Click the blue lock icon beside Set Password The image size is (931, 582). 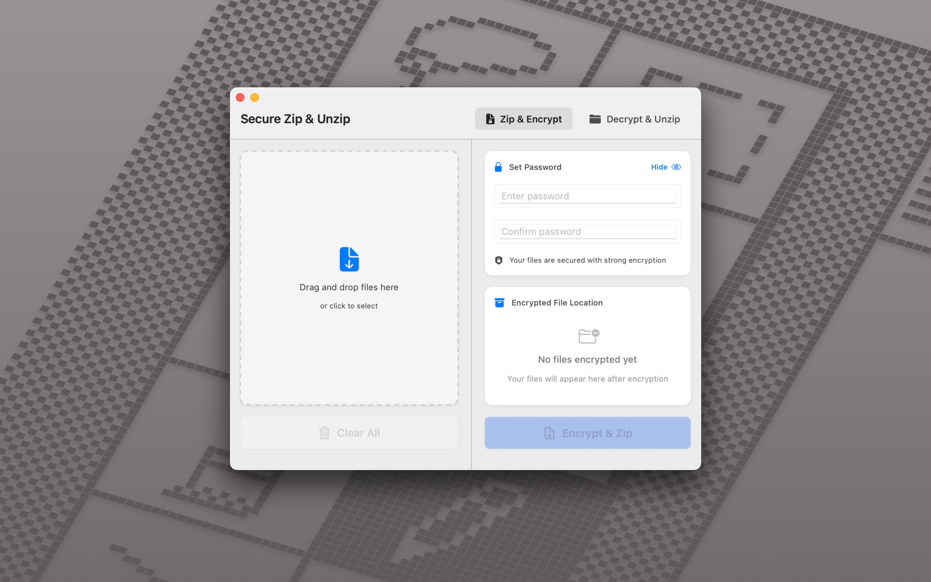point(498,167)
